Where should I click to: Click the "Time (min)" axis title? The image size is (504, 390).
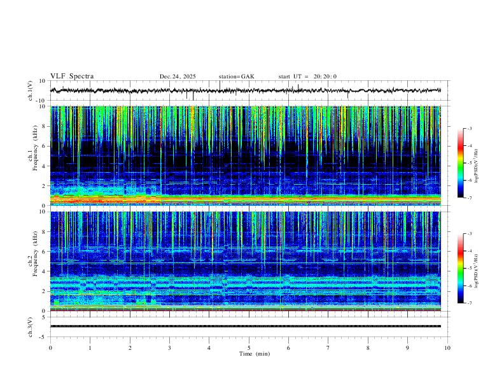coord(255,354)
